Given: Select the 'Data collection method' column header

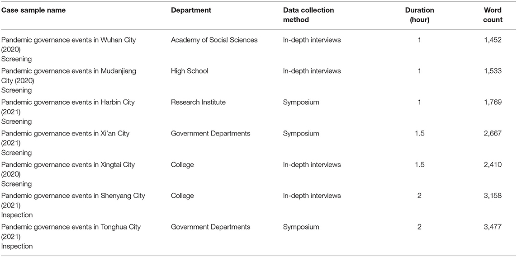Looking at the screenshot, I should [x=308, y=15].
